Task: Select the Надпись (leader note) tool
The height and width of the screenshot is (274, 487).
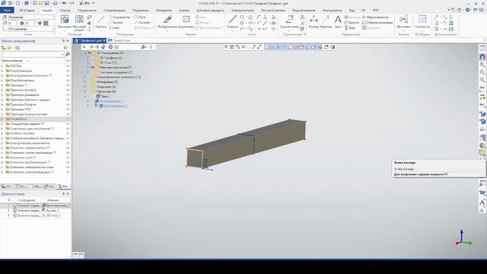Action: [326, 22]
